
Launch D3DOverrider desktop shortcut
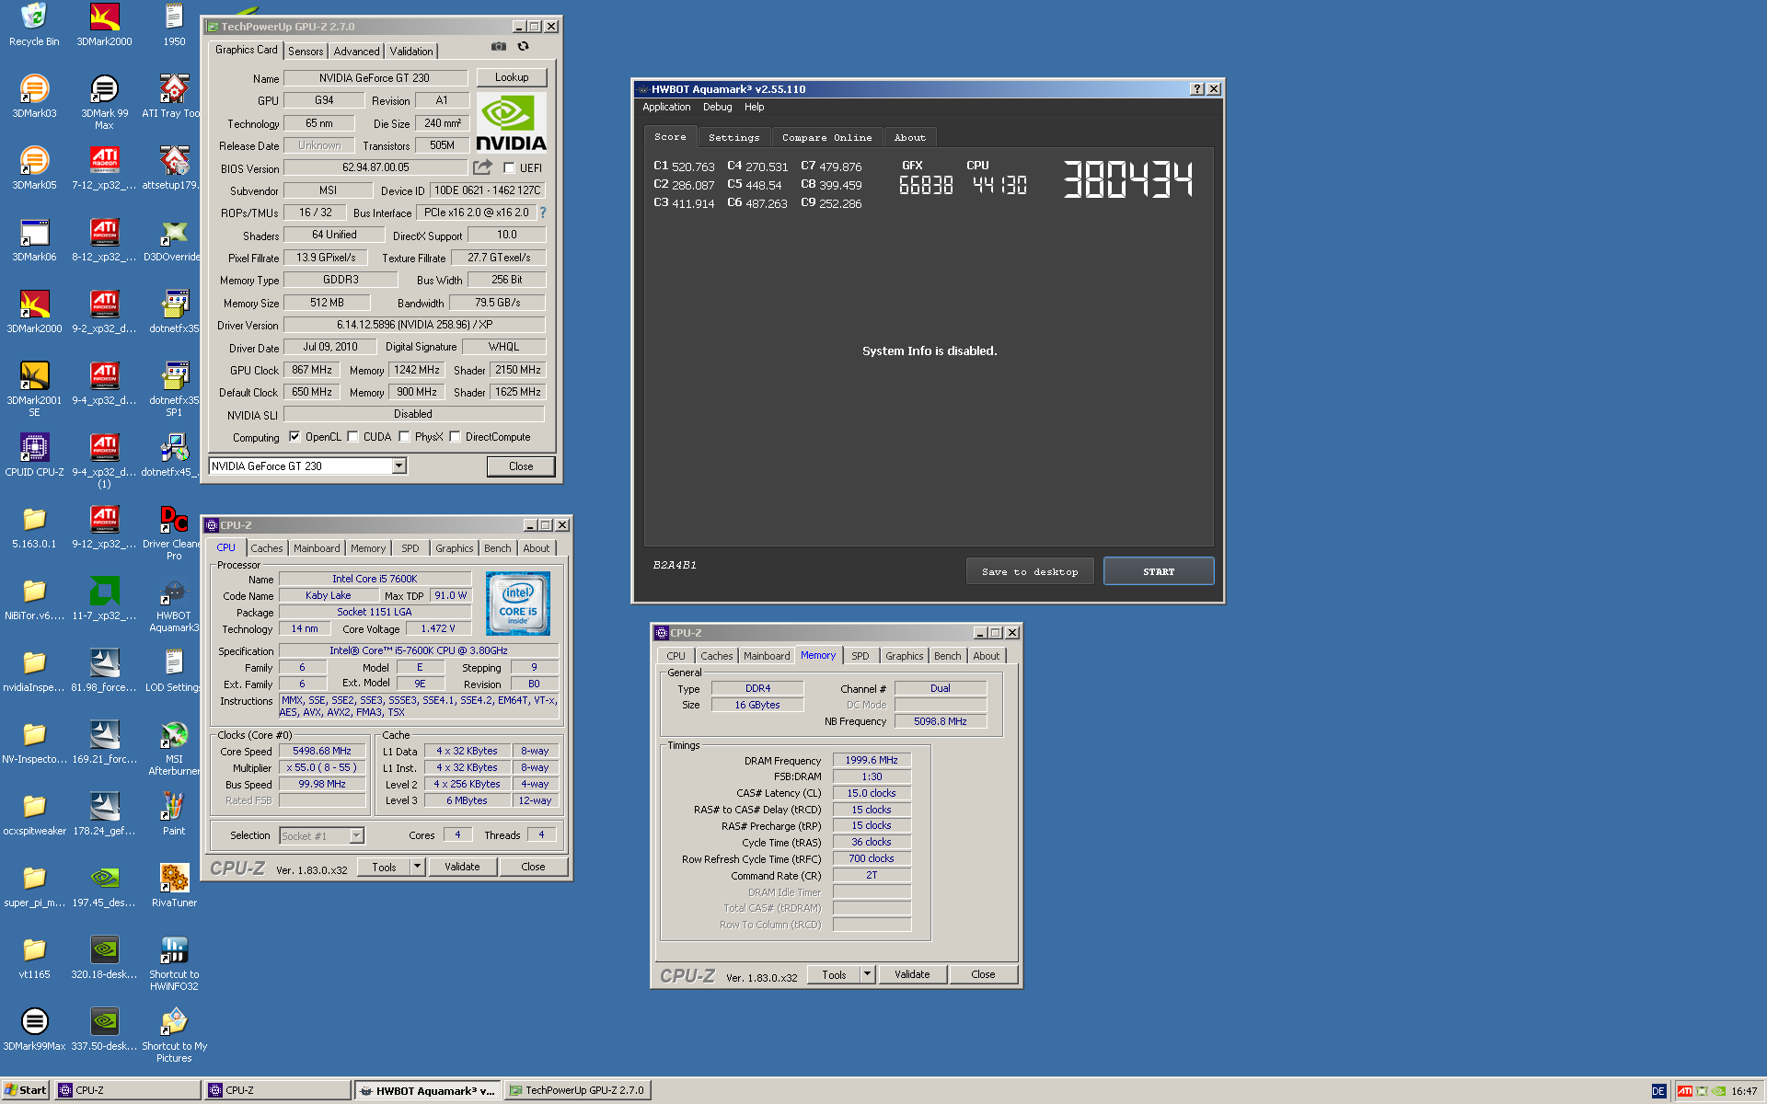[173, 239]
